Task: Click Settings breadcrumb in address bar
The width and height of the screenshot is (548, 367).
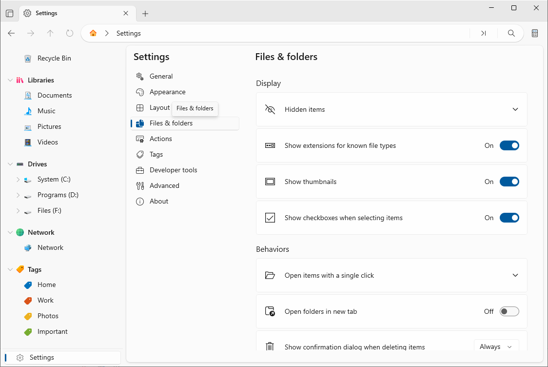Action: [128, 33]
